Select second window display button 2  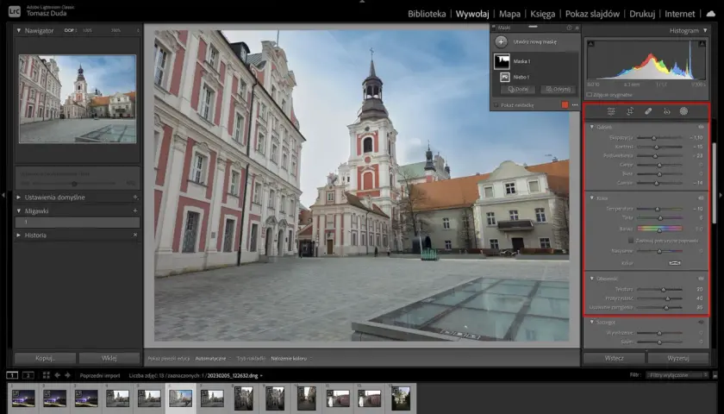[28, 375]
